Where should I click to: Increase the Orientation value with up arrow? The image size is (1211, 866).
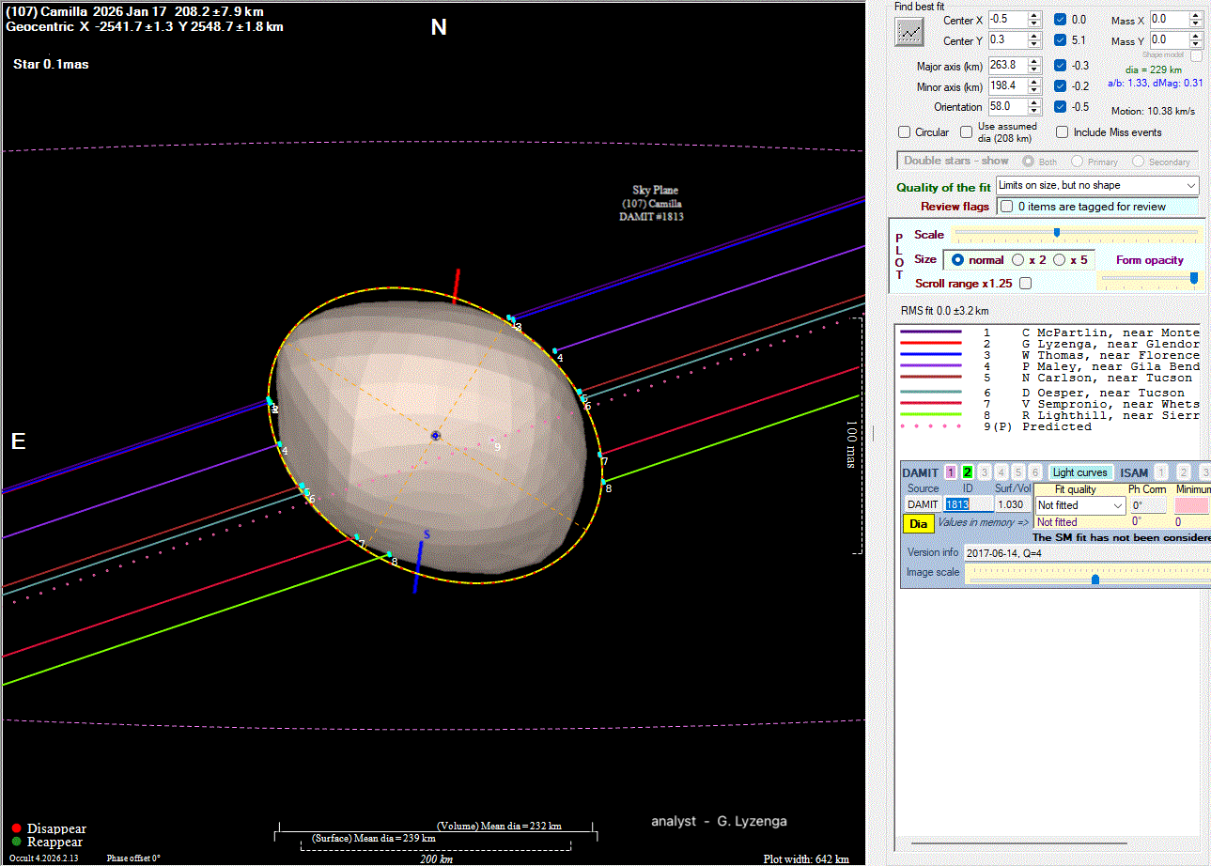tap(1034, 102)
